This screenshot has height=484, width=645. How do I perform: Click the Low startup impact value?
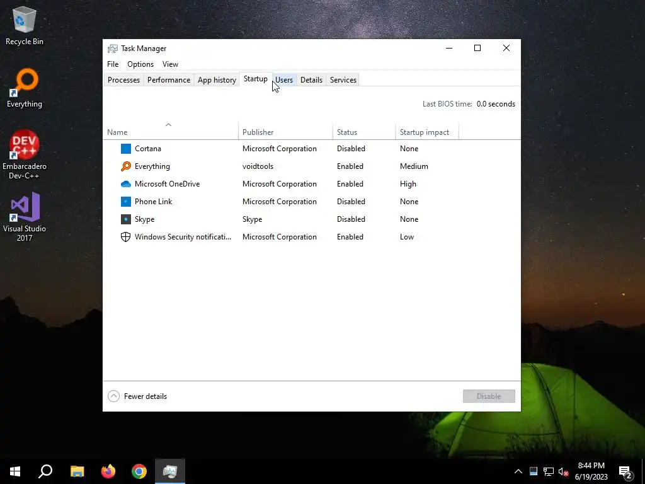click(407, 237)
